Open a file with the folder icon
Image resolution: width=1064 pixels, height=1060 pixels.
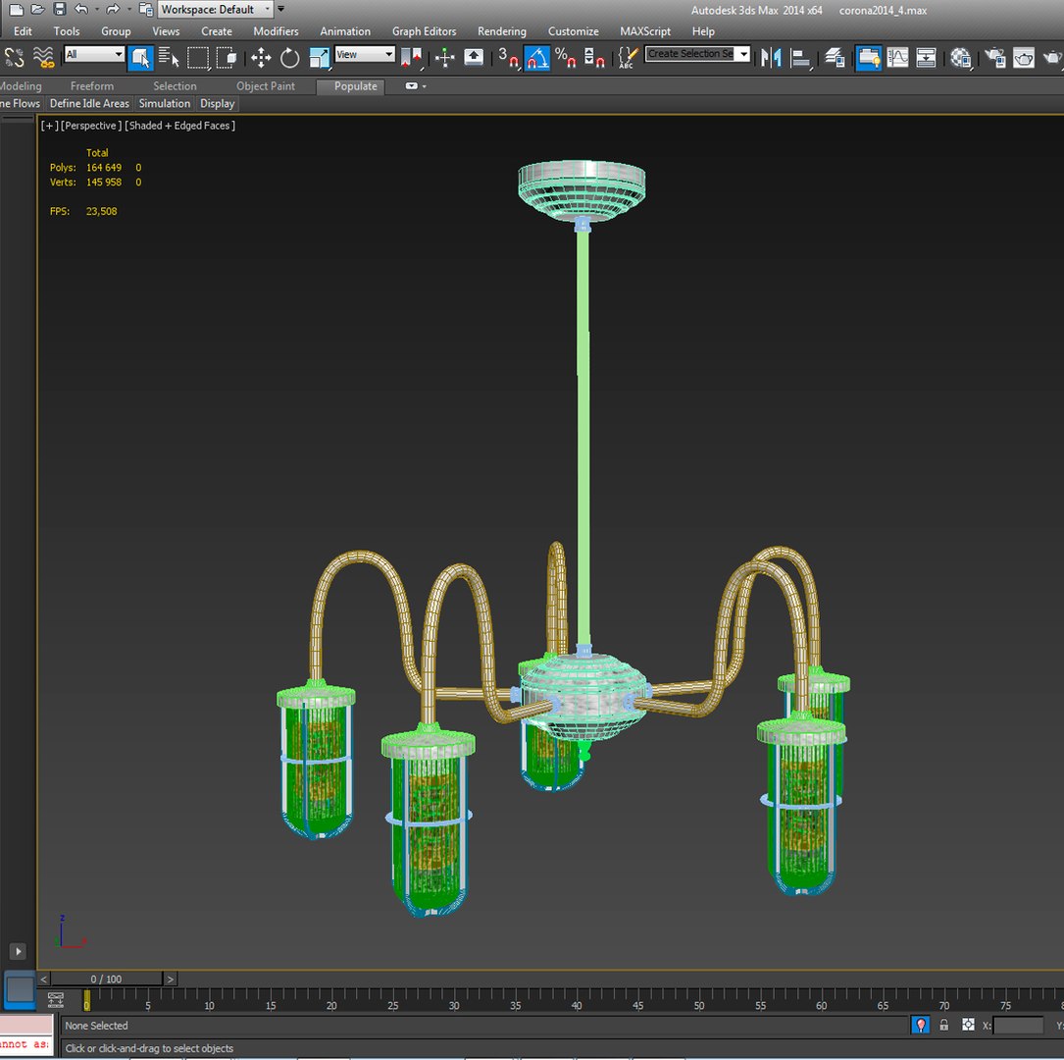pyautogui.click(x=38, y=10)
